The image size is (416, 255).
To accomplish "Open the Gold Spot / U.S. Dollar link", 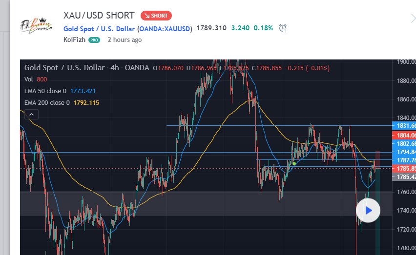I will pyautogui.click(x=99, y=29).
